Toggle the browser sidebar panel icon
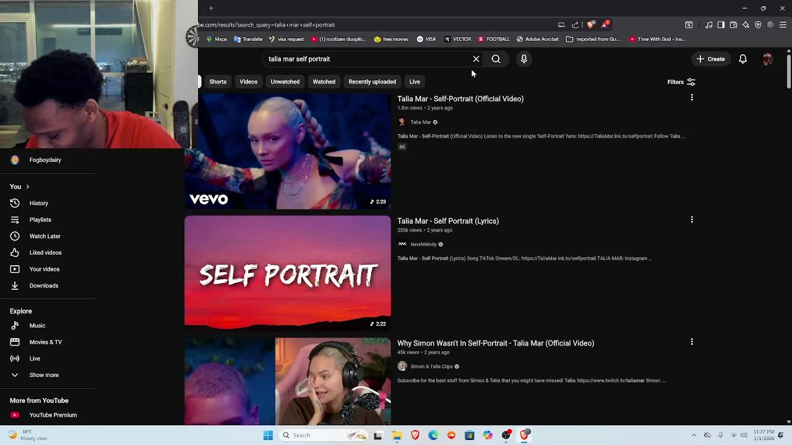This screenshot has width=792, height=445. [721, 25]
